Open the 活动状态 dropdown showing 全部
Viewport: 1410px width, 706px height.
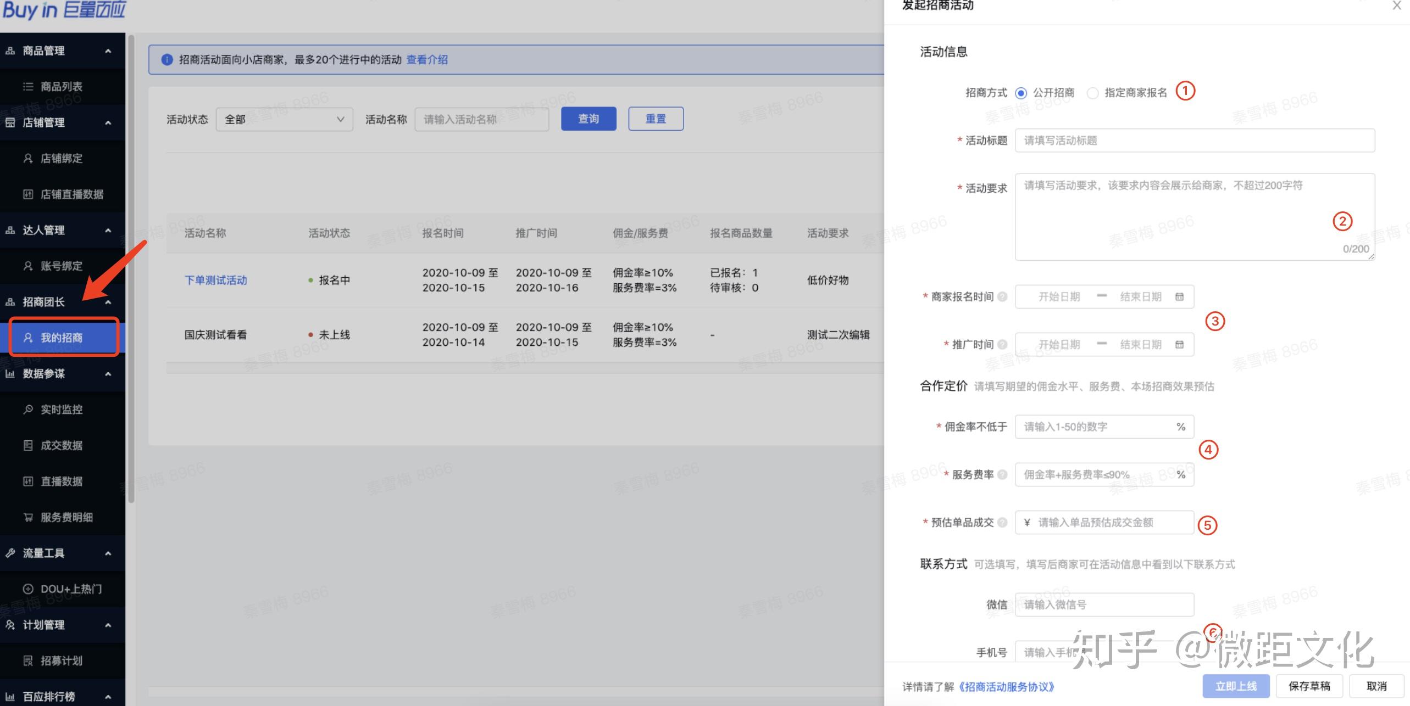[284, 119]
